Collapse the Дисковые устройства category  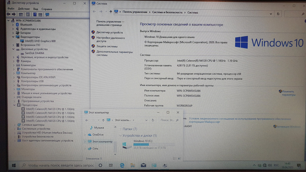[x=13, y=49]
